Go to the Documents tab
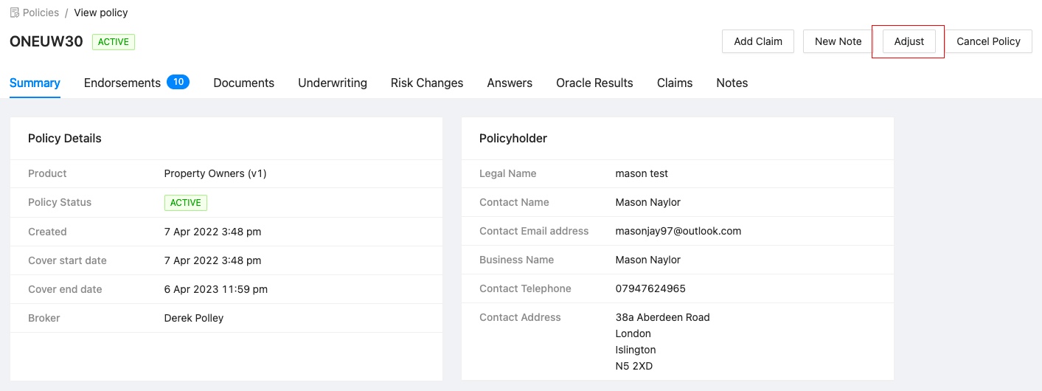The width and height of the screenshot is (1042, 391). pos(243,83)
